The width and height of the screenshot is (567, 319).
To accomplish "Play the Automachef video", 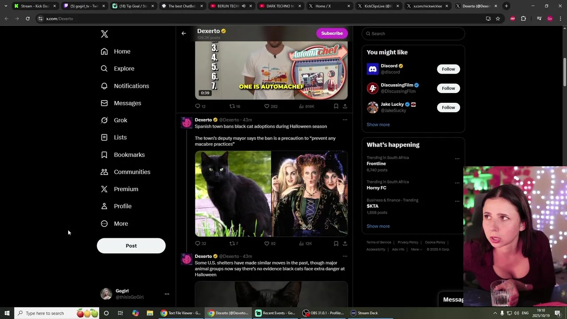I will pos(271,70).
